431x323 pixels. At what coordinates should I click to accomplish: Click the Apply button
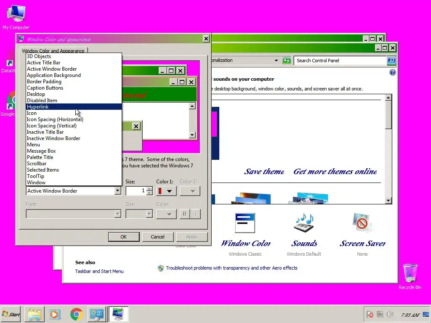(192, 237)
